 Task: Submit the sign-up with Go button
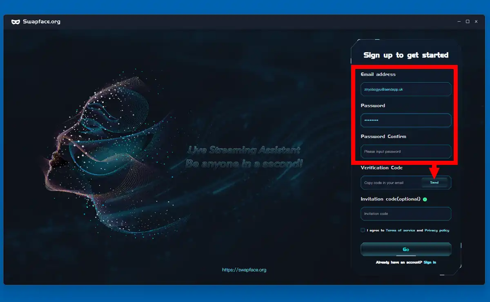406,249
